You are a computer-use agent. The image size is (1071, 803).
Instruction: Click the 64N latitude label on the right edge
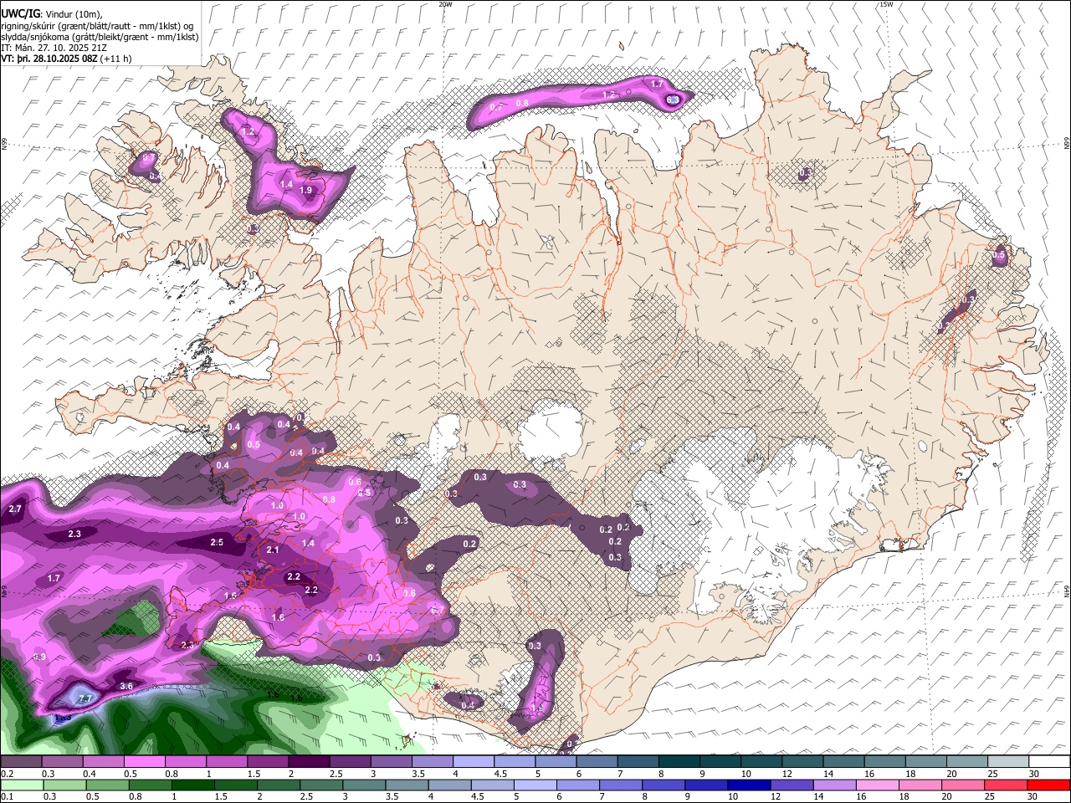pyautogui.click(x=1067, y=591)
